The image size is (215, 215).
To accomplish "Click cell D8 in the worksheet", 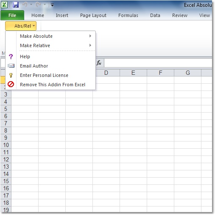I will coord(106,130).
